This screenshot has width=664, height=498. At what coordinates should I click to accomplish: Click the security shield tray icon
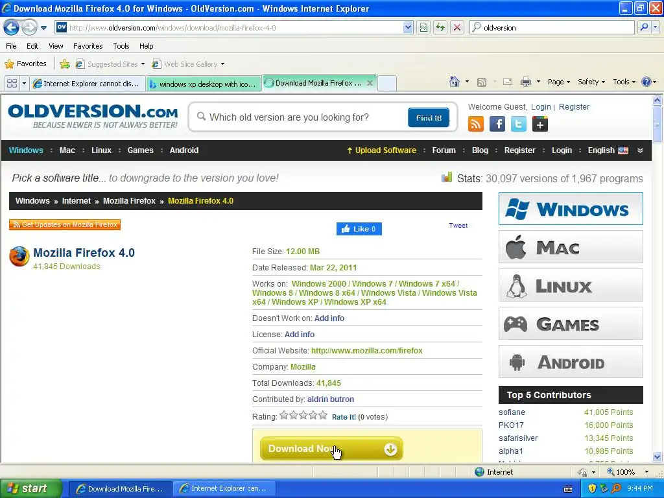(591, 488)
